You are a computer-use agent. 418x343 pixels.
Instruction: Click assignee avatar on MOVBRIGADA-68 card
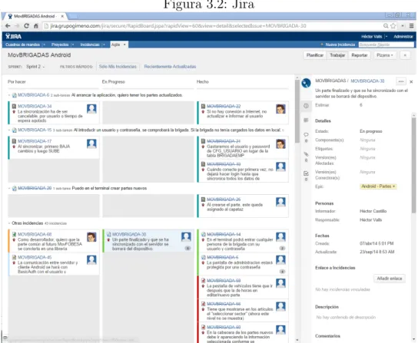pyautogui.click(x=91, y=237)
